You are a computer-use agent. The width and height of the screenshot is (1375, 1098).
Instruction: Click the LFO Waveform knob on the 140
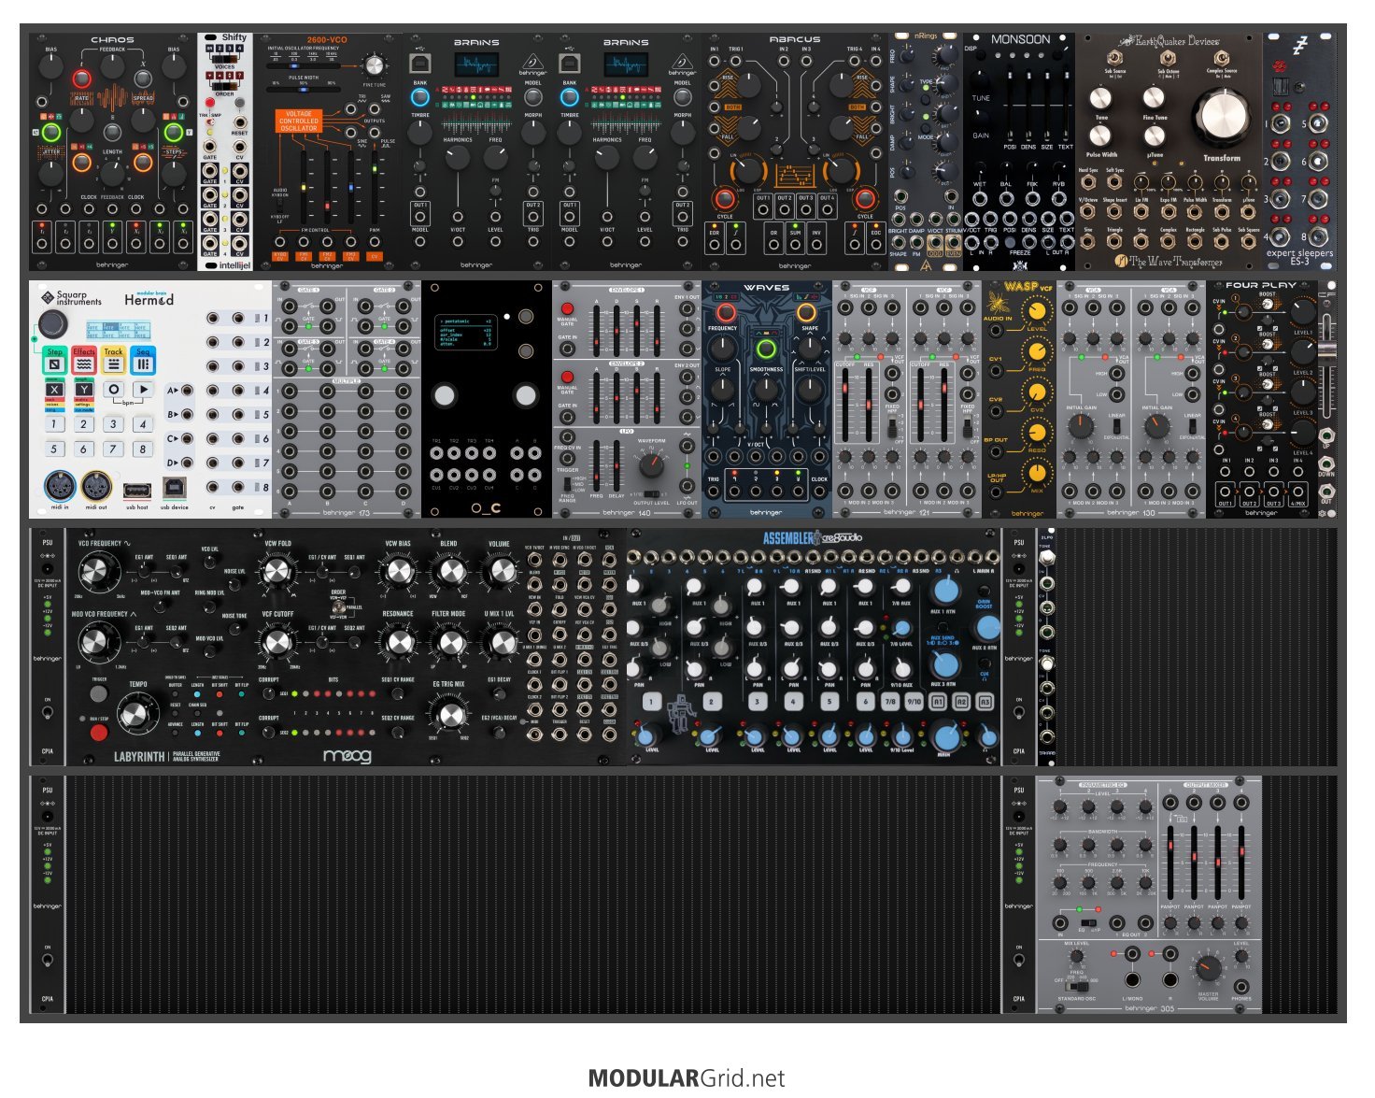point(651,464)
